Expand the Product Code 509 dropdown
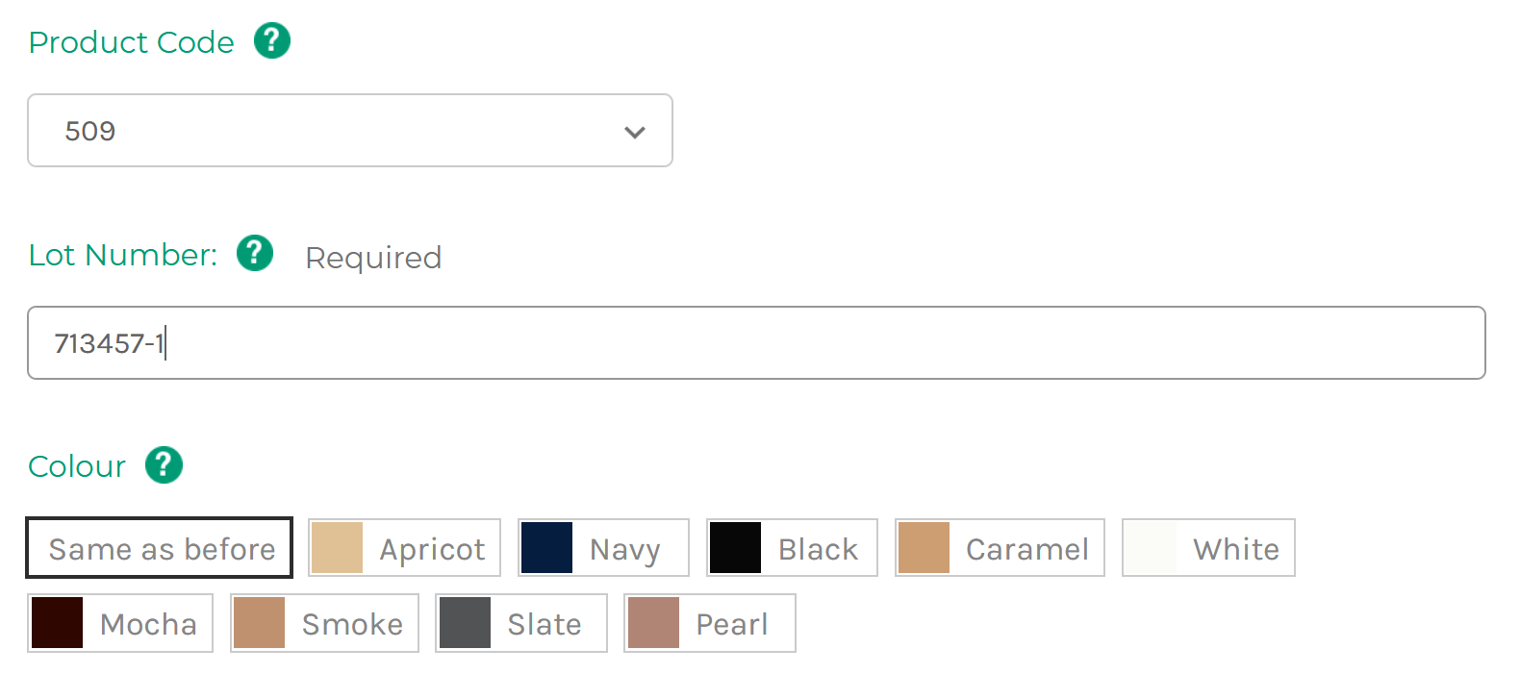 coord(350,131)
